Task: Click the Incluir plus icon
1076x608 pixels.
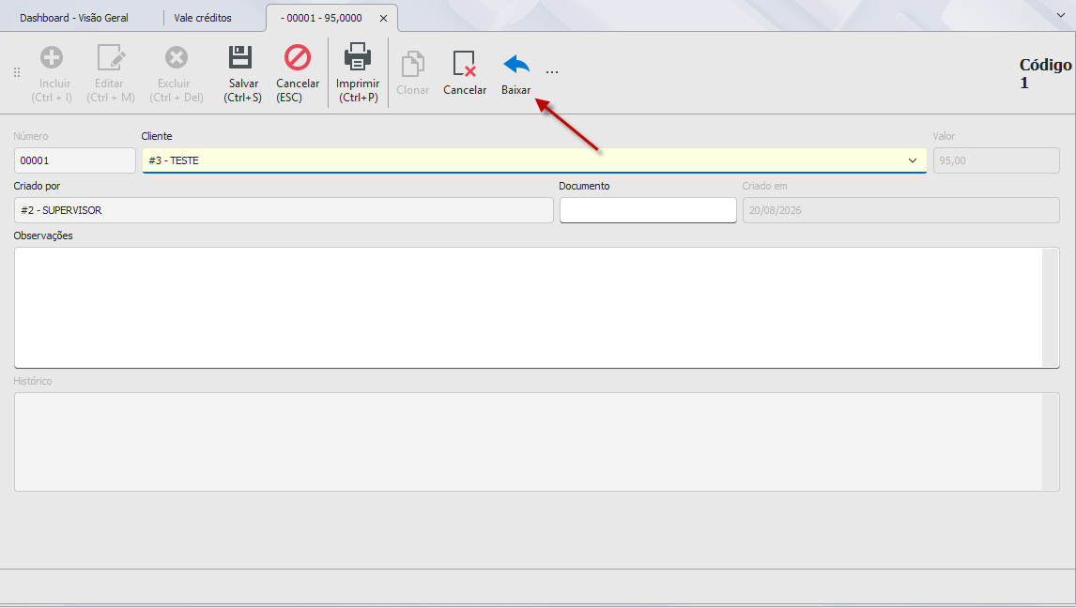Action: pos(52,57)
